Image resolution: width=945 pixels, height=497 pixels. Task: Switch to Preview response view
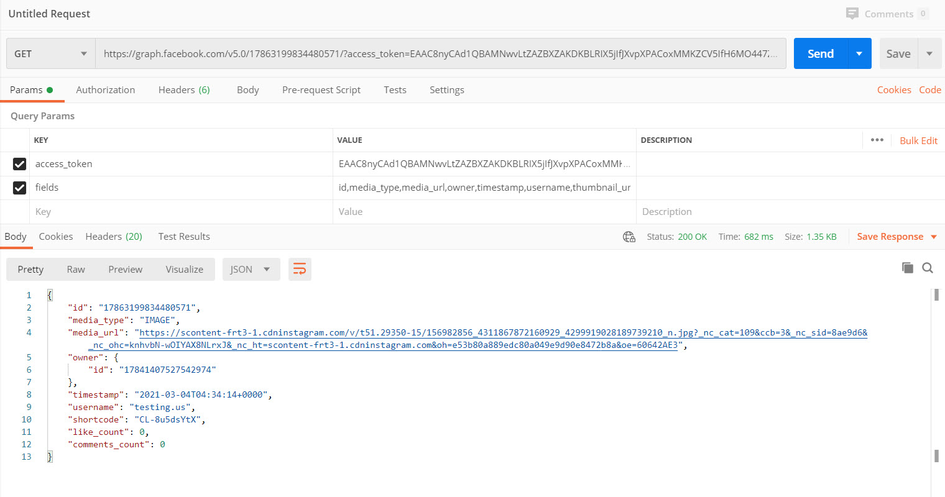[x=125, y=269]
